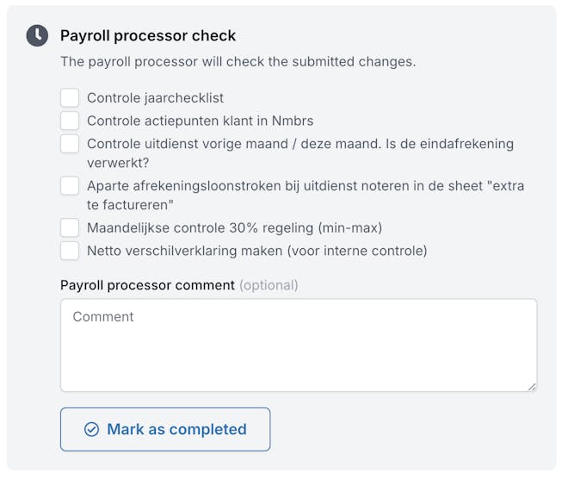Click the "extra te factureren" label text

point(306,195)
